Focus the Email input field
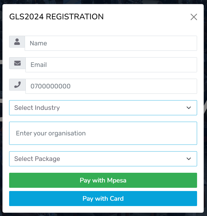 pos(111,65)
